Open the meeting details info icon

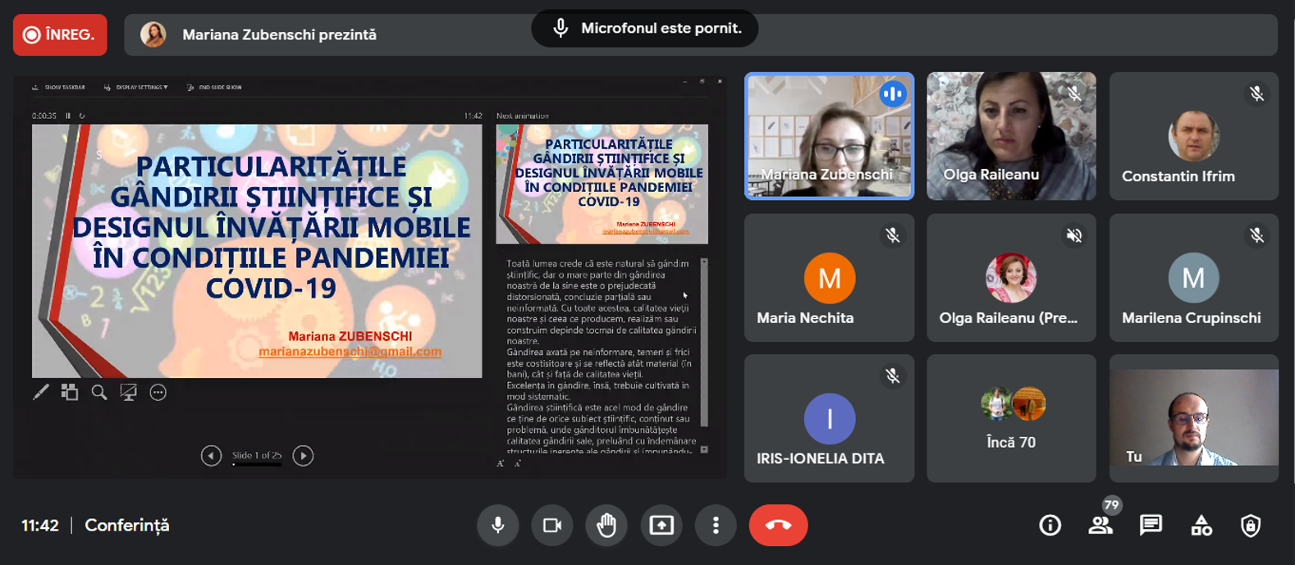tap(1050, 526)
